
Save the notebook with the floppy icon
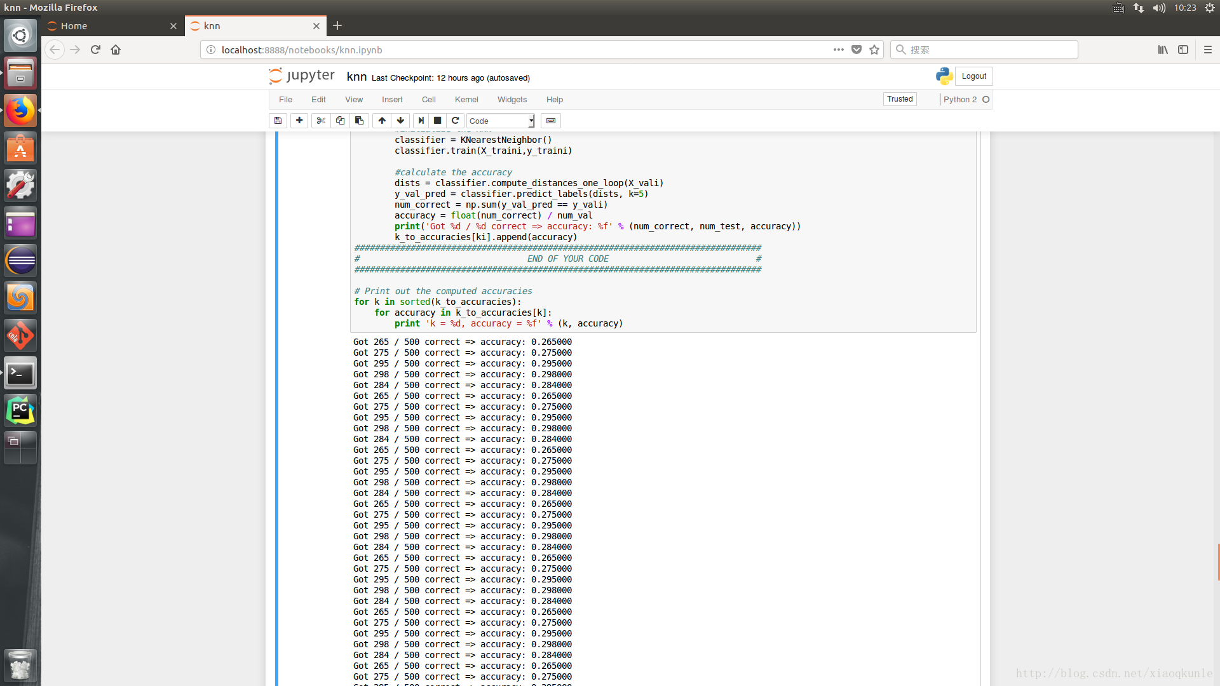coord(278,121)
